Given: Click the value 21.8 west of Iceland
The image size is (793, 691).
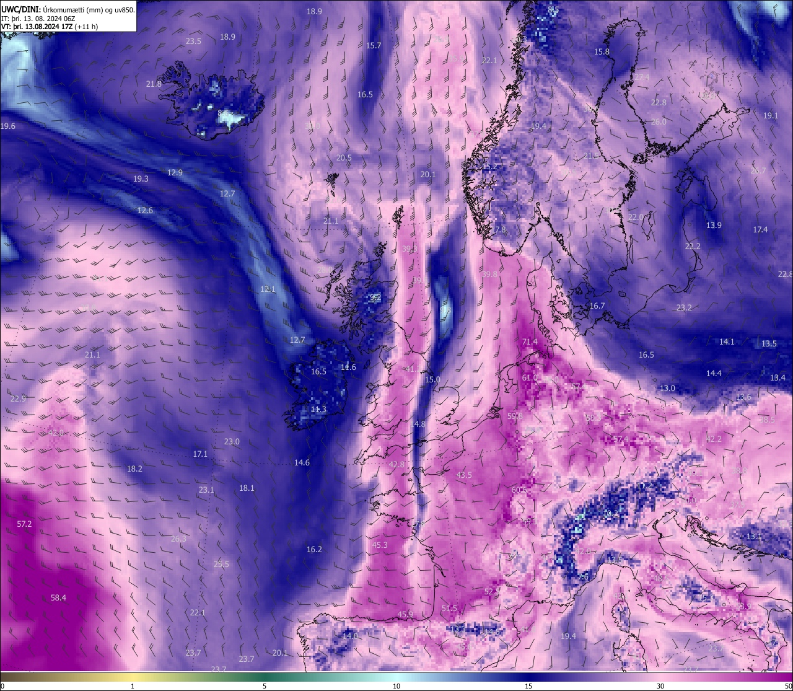Looking at the screenshot, I should tap(154, 84).
